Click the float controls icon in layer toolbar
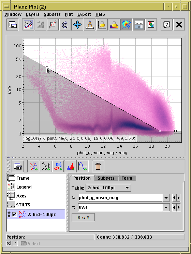This screenshot has height=254, width=191. pos(18,166)
